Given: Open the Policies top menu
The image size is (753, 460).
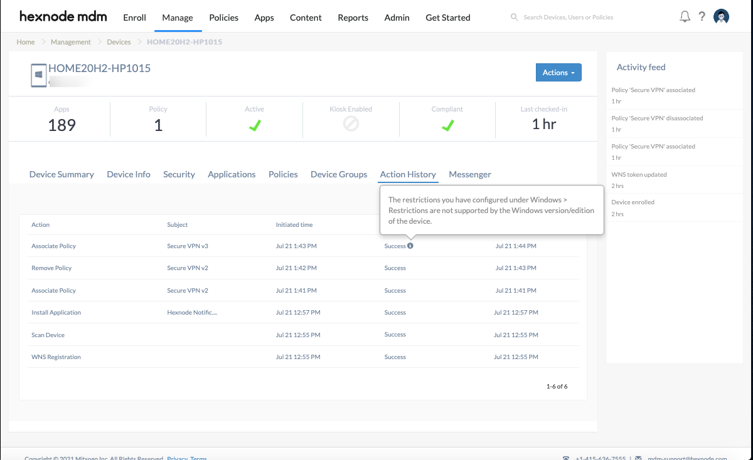Looking at the screenshot, I should [224, 18].
